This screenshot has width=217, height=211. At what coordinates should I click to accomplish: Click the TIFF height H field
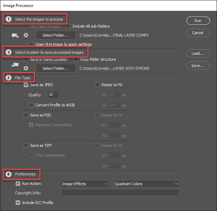tap(115, 166)
